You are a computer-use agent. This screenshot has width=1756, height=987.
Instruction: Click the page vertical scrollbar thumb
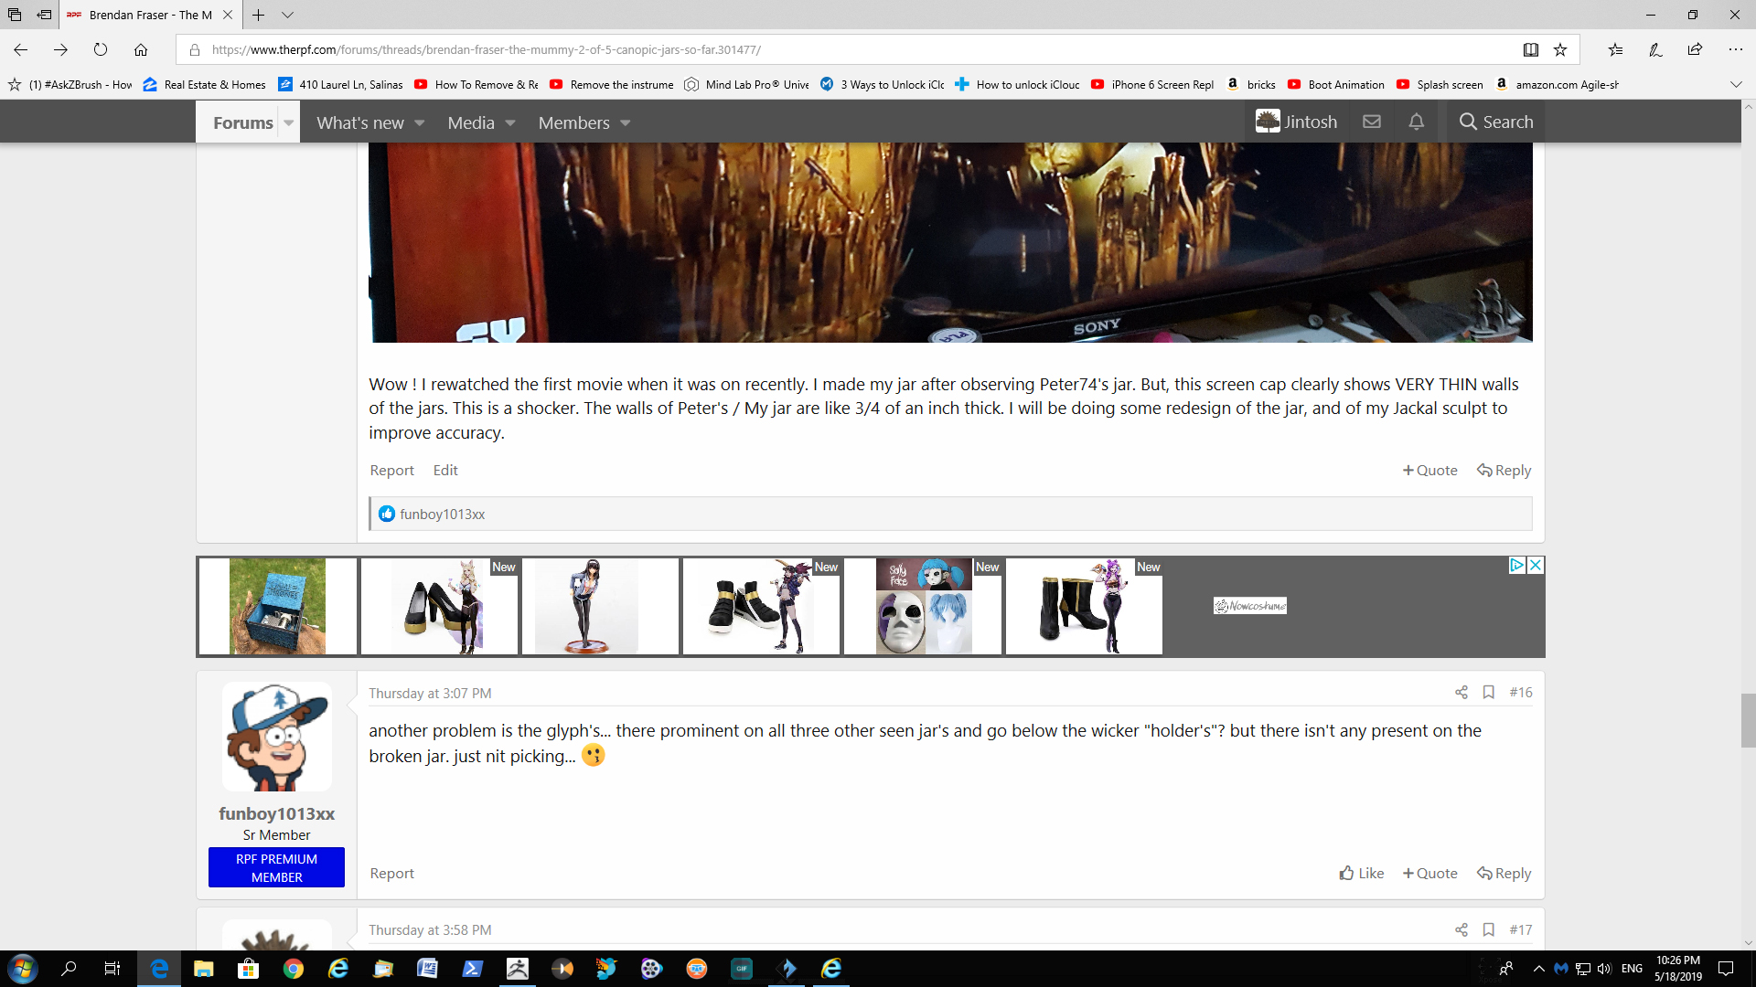[1748, 720]
